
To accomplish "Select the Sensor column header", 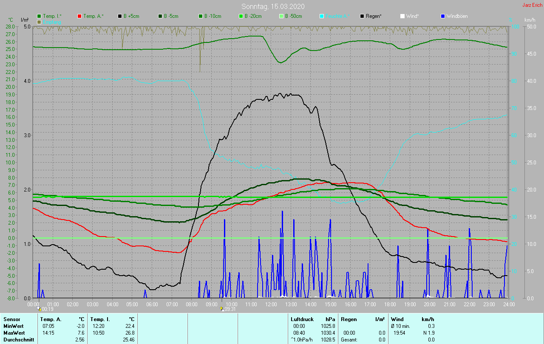I will [x=11, y=319].
